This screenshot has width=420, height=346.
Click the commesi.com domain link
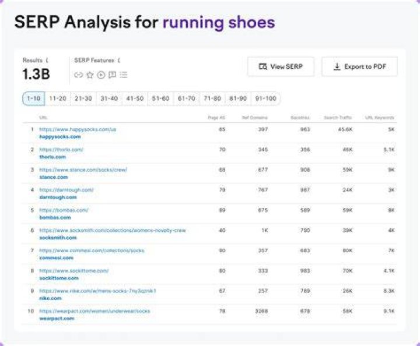click(56, 258)
